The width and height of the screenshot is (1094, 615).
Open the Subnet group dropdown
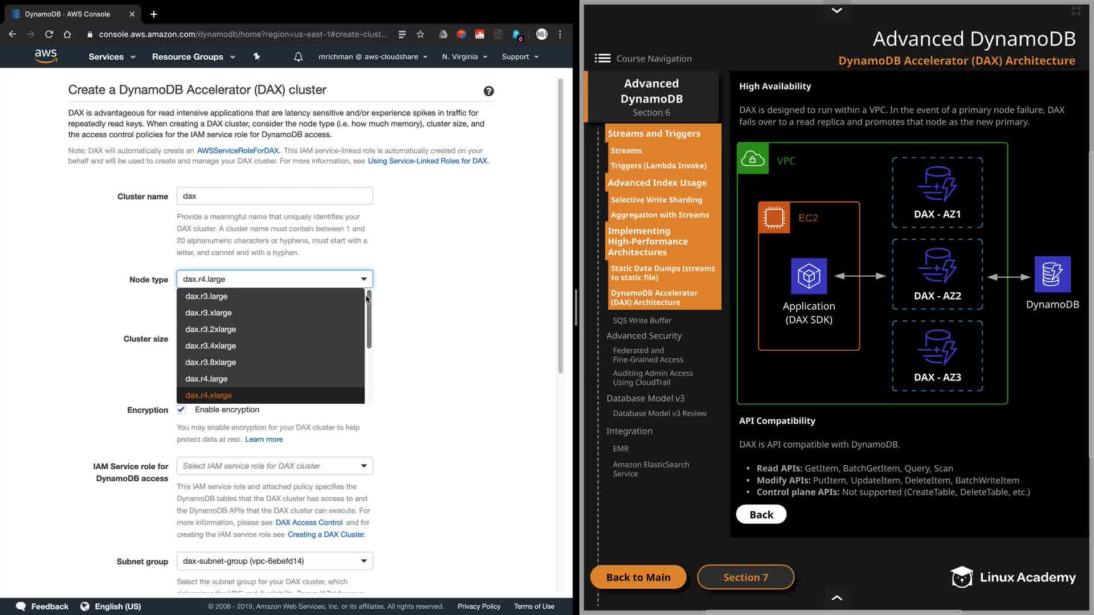[x=275, y=561]
